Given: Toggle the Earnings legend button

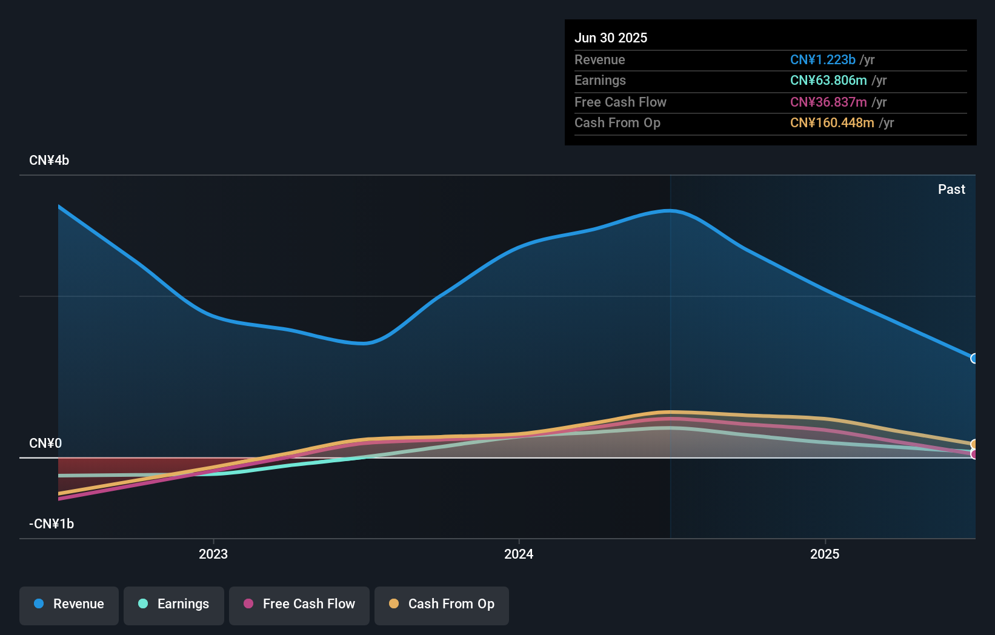Looking at the screenshot, I should coord(174,605).
